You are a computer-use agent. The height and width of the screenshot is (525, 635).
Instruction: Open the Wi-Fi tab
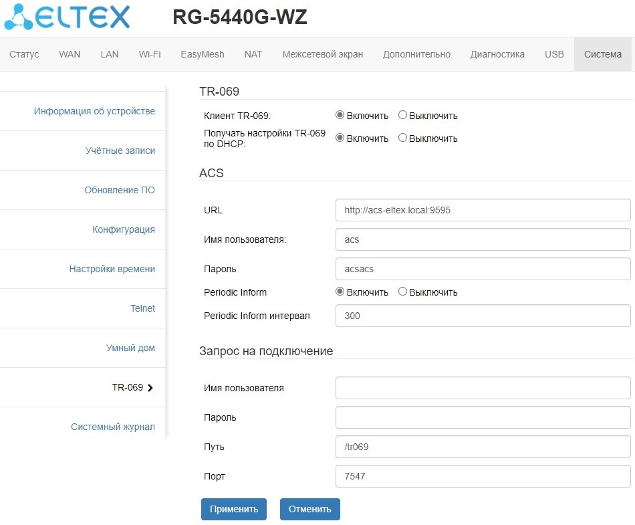click(x=150, y=54)
